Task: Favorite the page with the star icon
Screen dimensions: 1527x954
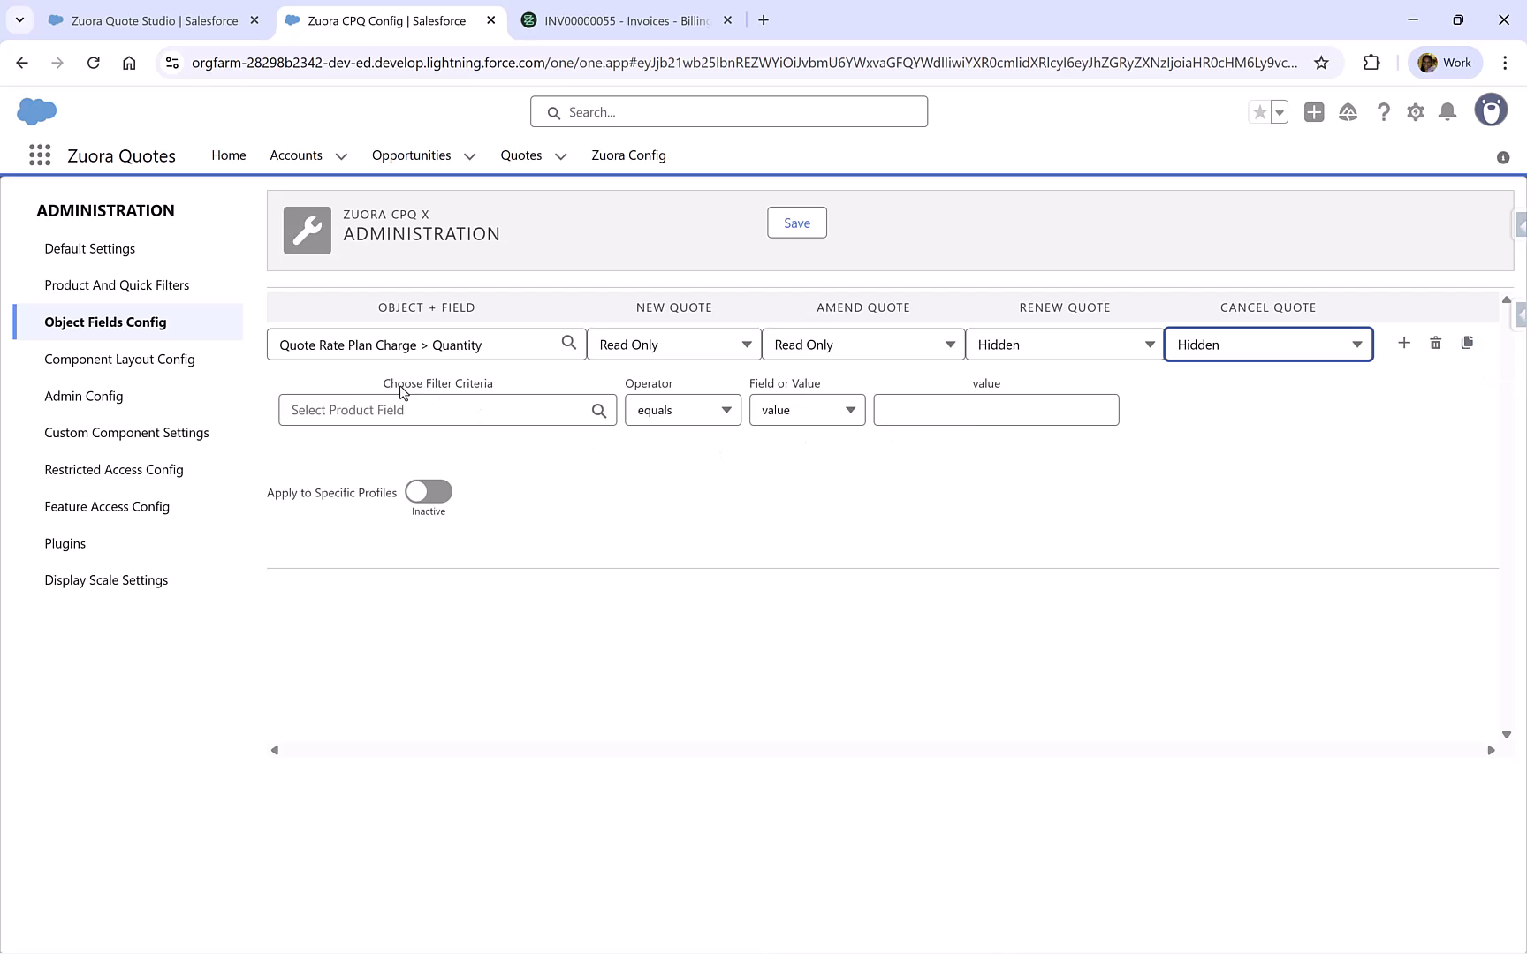Action: [1259, 112]
